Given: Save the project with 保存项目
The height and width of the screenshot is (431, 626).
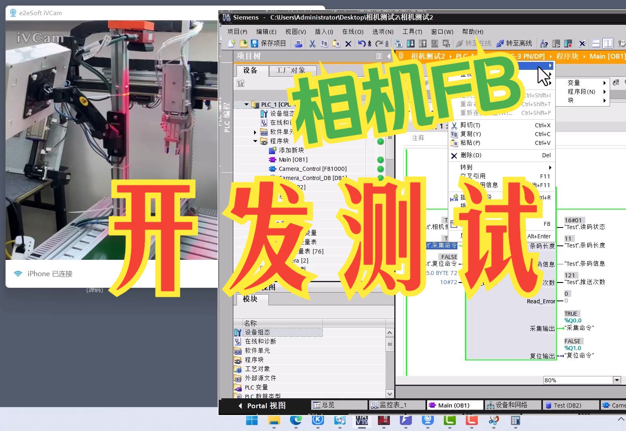Looking at the screenshot, I should coord(268,43).
